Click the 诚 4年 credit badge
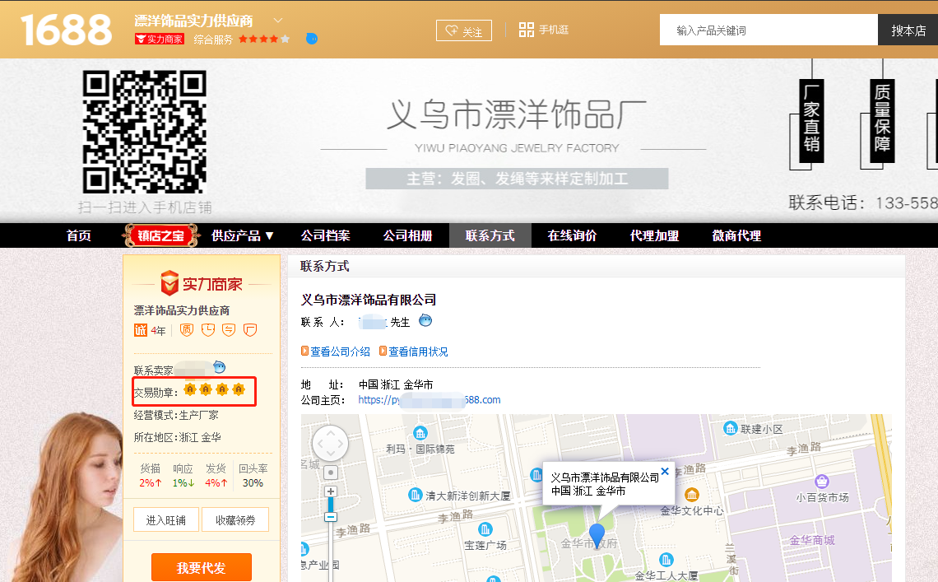The height and width of the screenshot is (582, 938). coord(150,330)
